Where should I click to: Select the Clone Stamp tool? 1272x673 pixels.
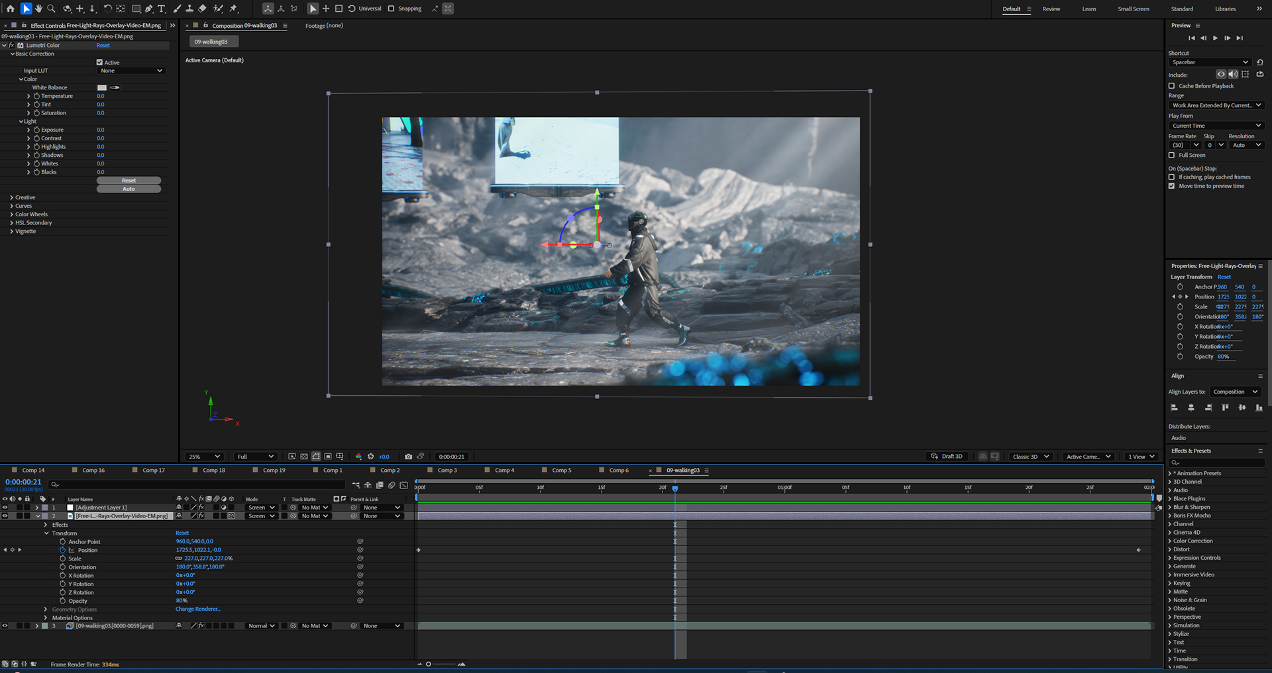point(189,9)
